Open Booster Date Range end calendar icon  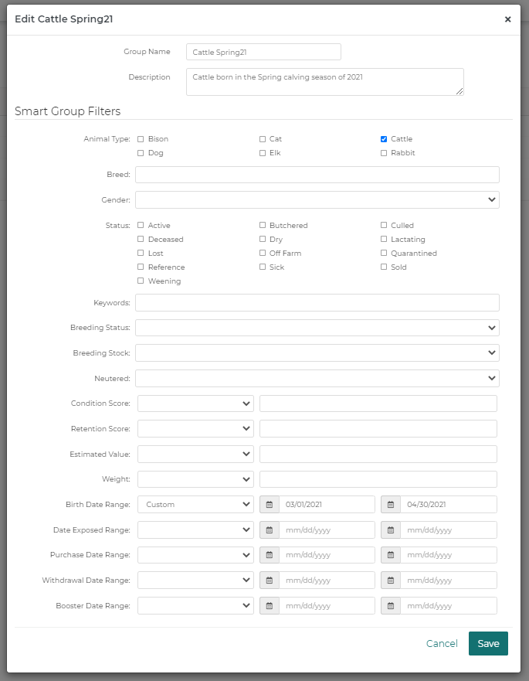tap(391, 605)
